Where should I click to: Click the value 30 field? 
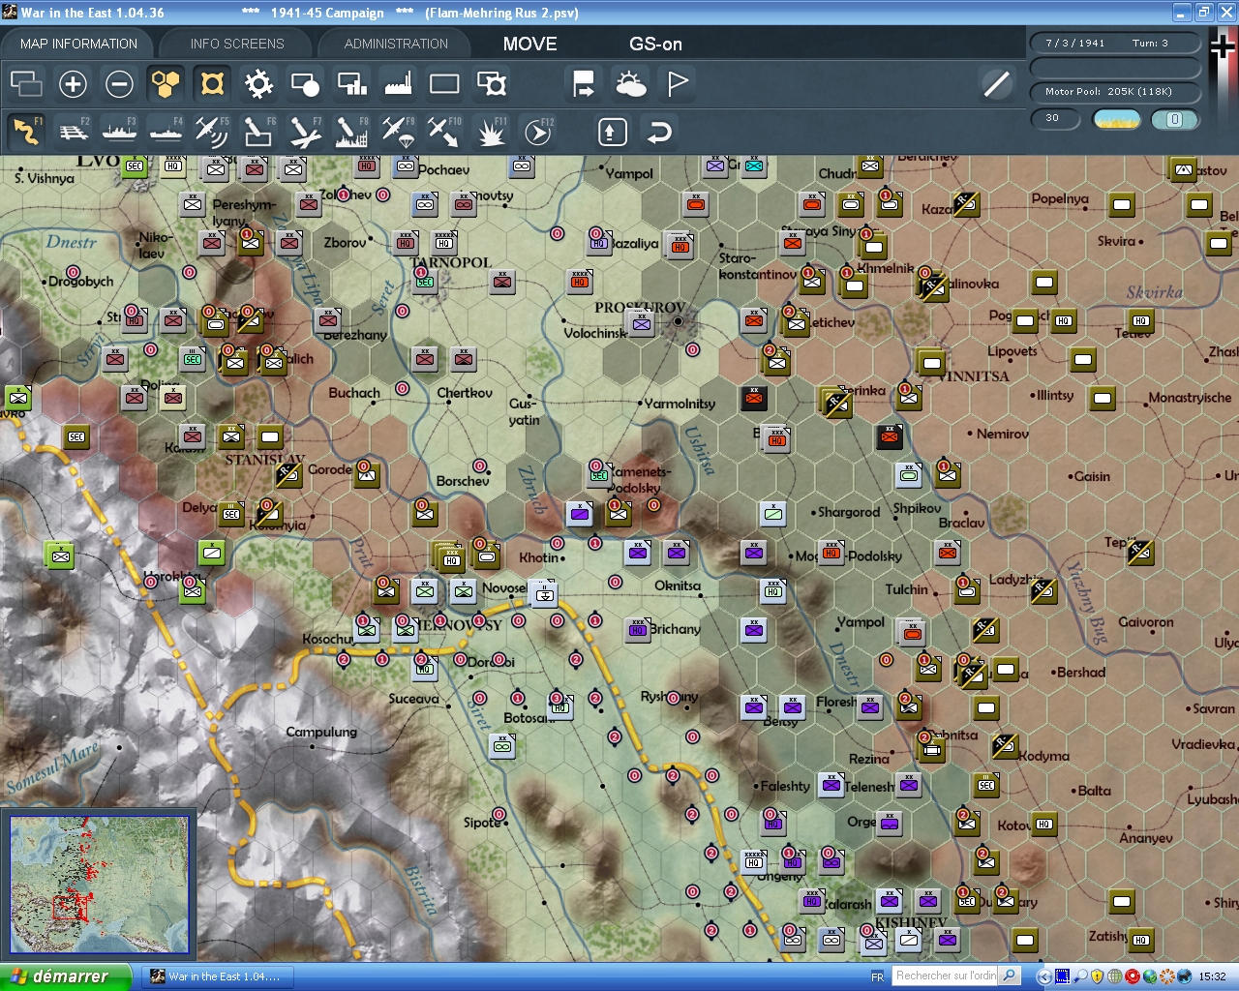click(x=1056, y=118)
